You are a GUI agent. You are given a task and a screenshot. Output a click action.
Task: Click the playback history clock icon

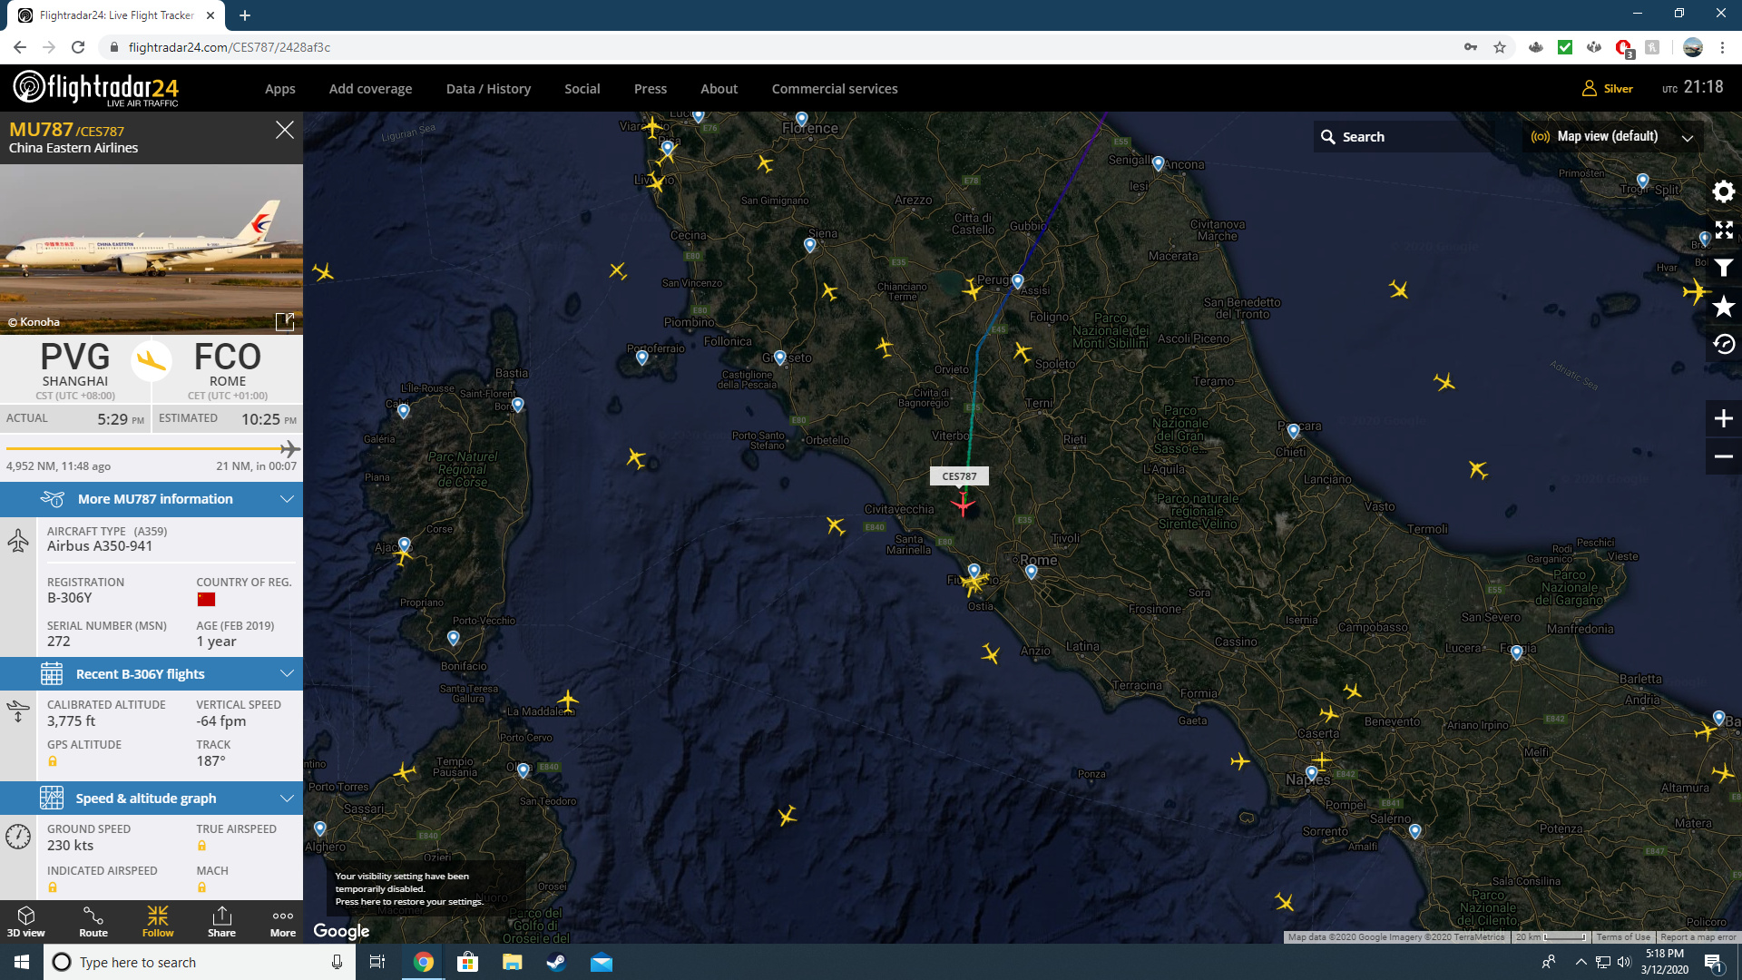1723,345
